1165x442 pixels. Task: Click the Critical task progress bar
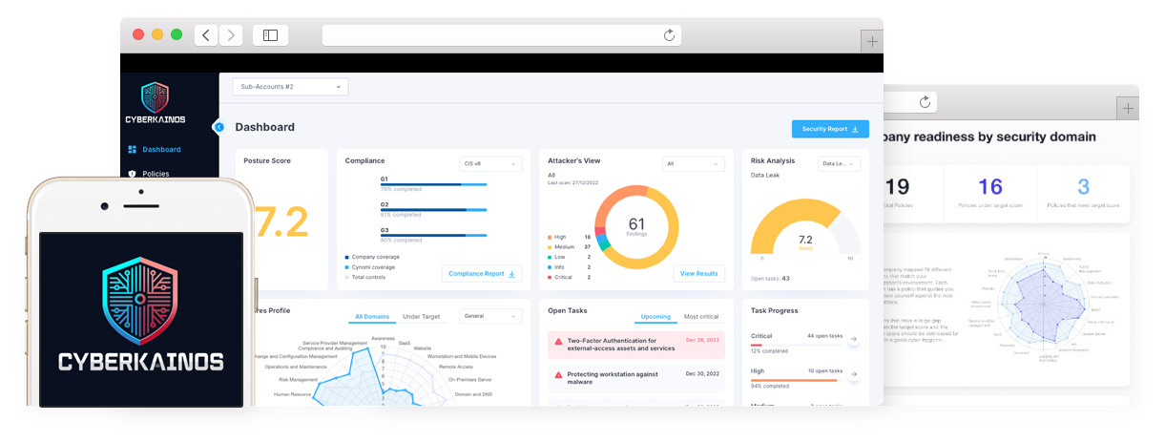tap(796, 346)
